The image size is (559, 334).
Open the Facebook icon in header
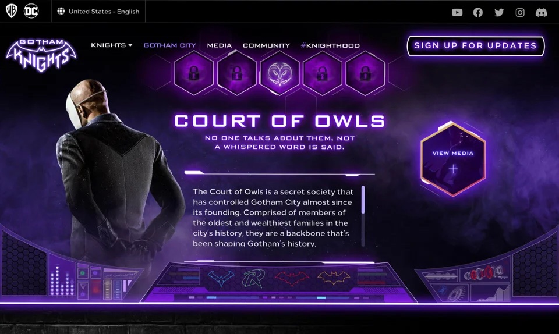(x=477, y=12)
